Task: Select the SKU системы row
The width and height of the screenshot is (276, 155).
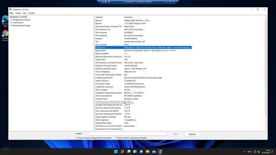Action: [143, 45]
